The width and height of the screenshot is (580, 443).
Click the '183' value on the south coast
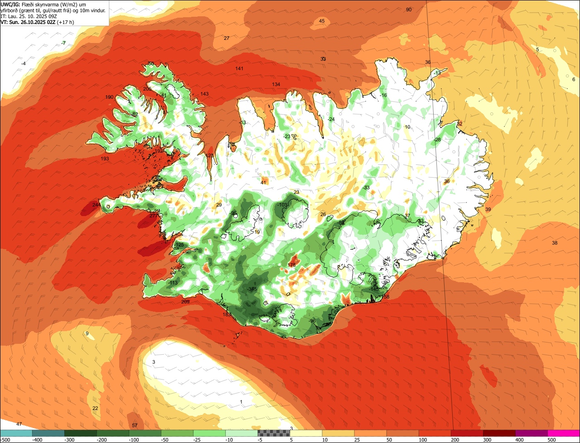tap(227, 314)
